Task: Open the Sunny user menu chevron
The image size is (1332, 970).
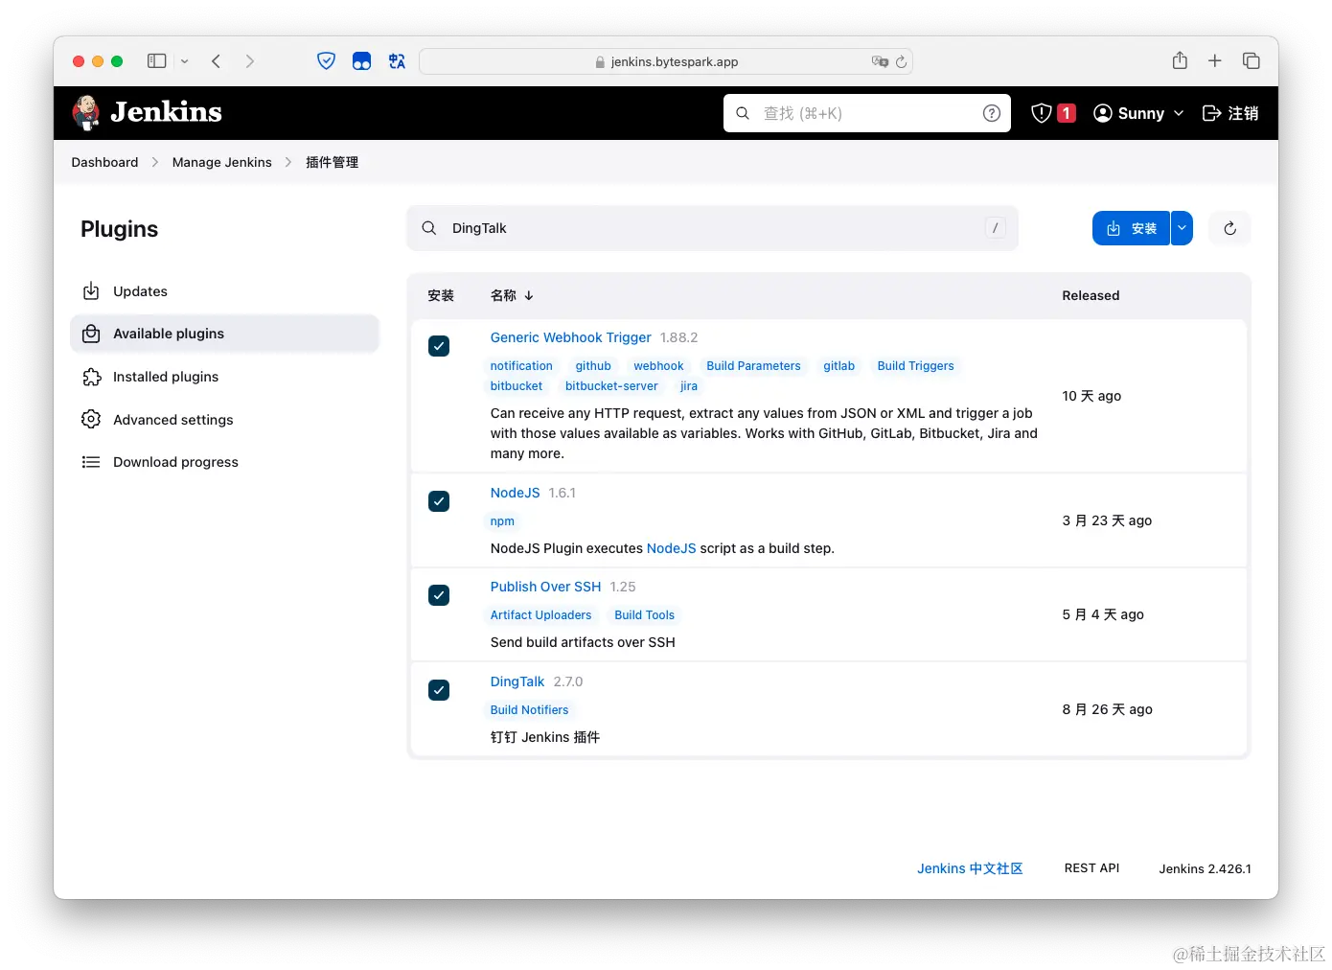Action: coord(1179,113)
